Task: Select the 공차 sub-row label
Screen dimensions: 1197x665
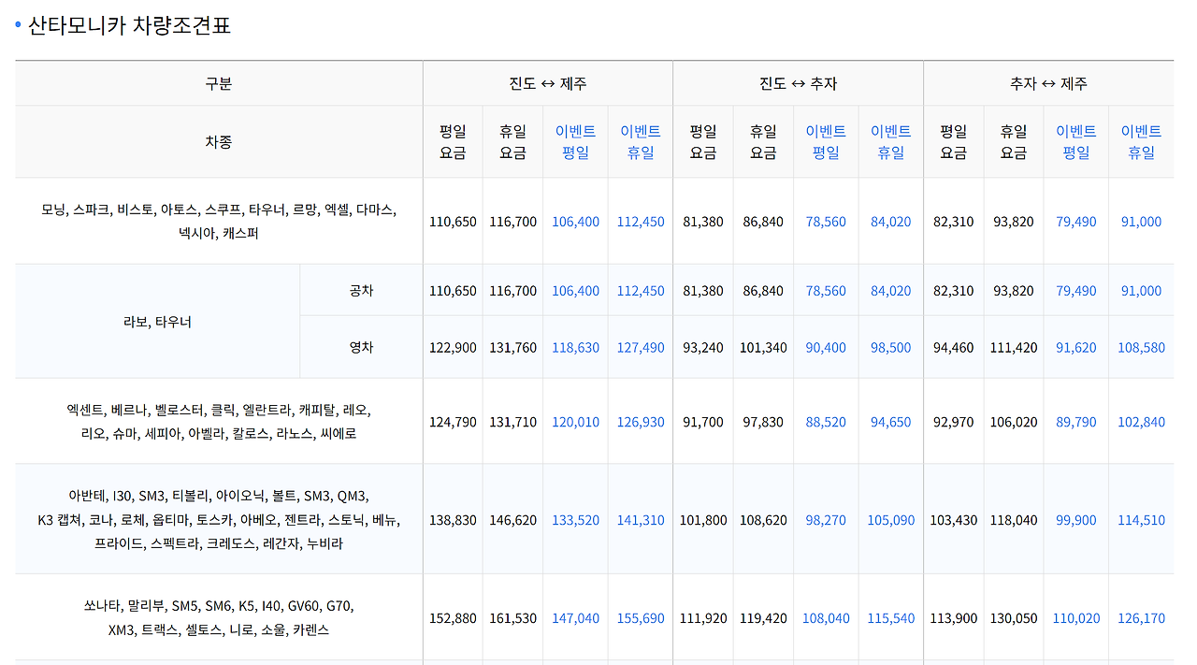Action: [361, 291]
